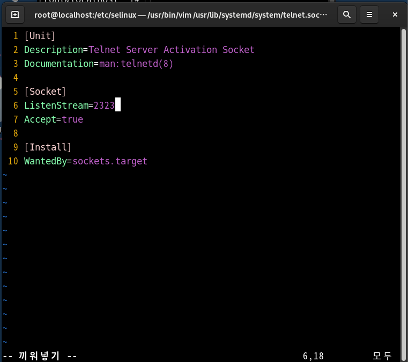Image resolution: width=408 pixels, height=362 pixels.
Task: Click the [Socket] section header
Action: click(x=45, y=92)
